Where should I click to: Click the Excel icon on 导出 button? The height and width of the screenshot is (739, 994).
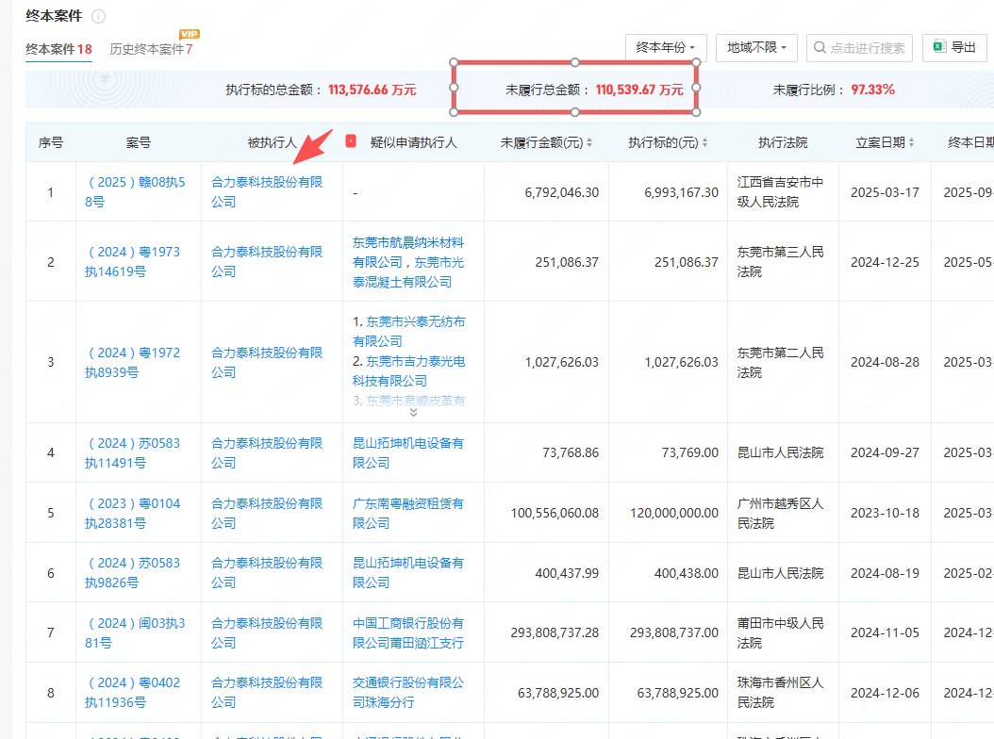[939, 47]
